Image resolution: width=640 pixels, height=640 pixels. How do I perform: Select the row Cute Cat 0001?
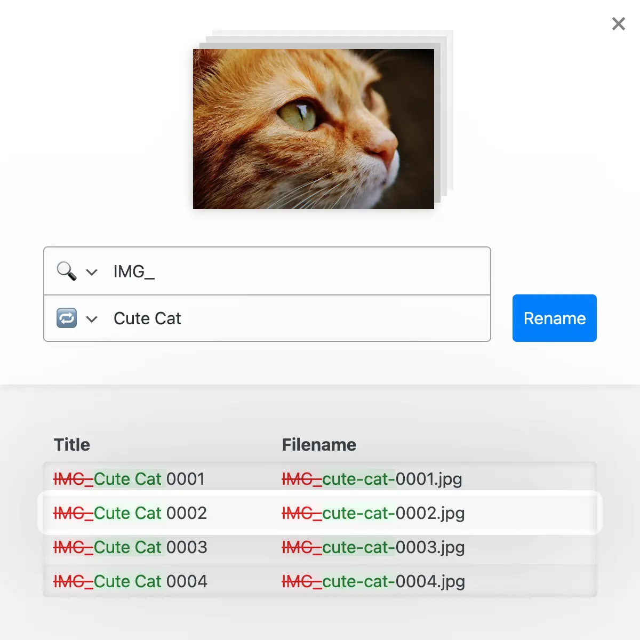[320, 478]
